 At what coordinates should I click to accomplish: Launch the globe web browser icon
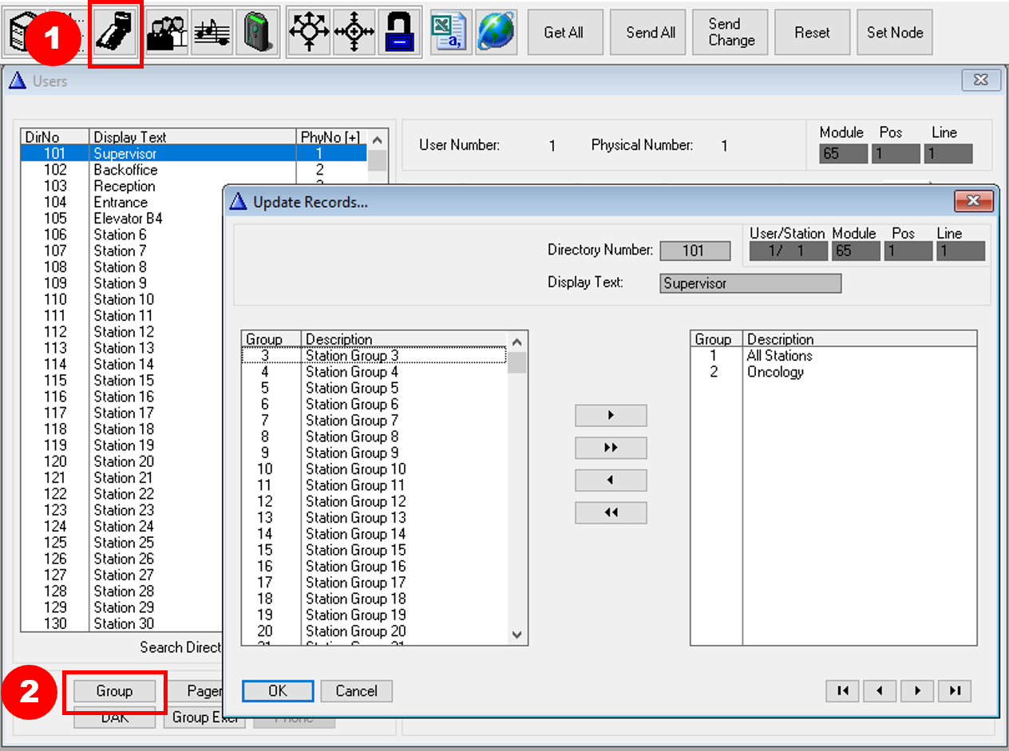pos(495,34)
